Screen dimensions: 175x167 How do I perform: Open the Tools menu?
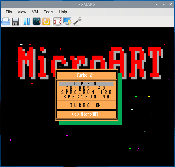point(48,12)
